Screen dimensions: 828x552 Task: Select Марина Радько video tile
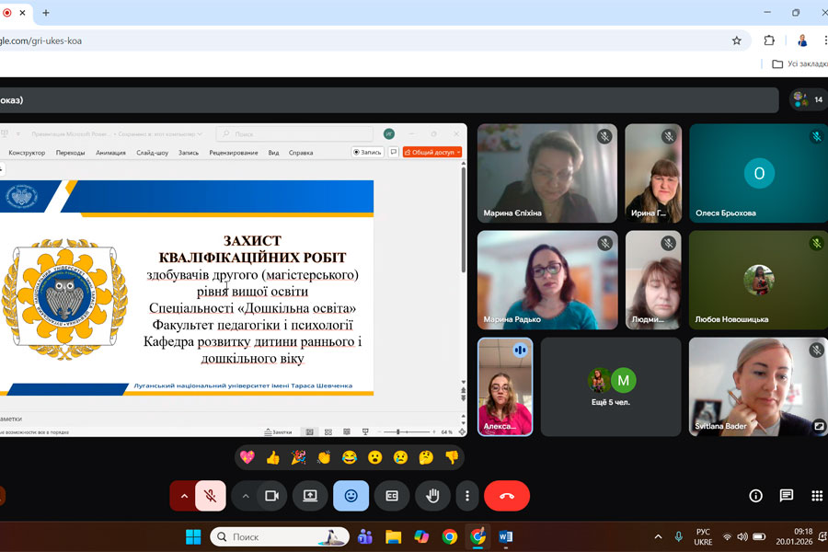pyautogui.click(x=547, y=280)
